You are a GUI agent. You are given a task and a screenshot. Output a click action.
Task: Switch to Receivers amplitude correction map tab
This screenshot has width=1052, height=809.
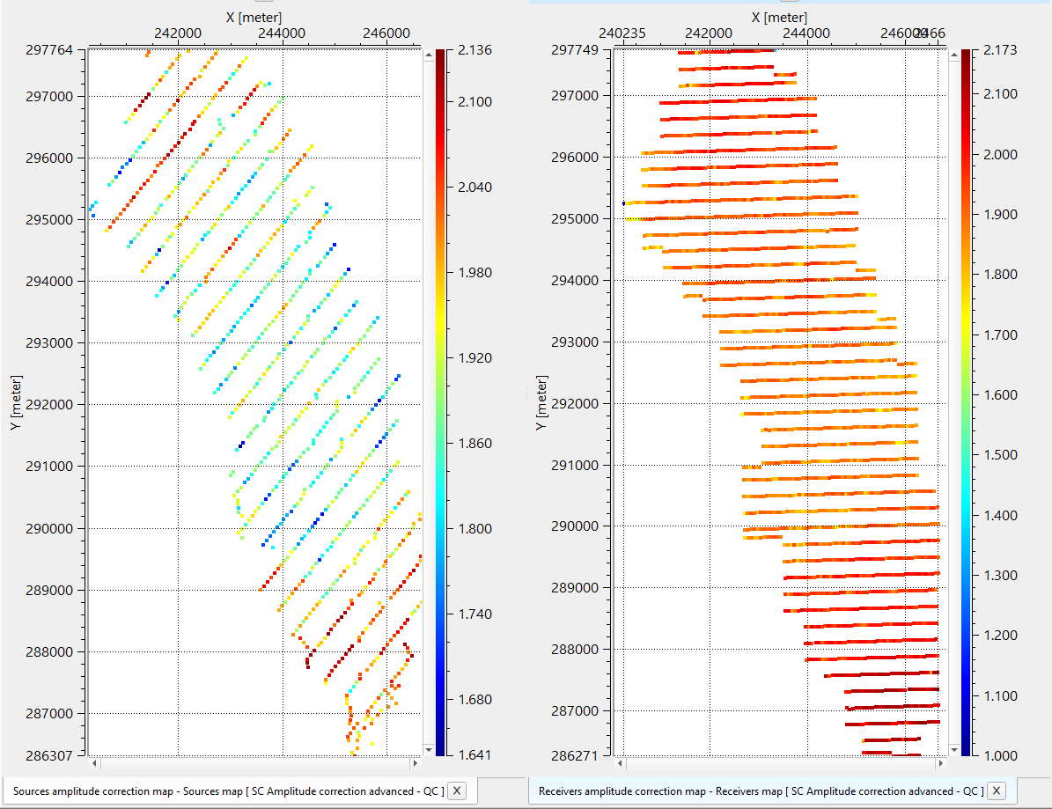click(755, 791)
